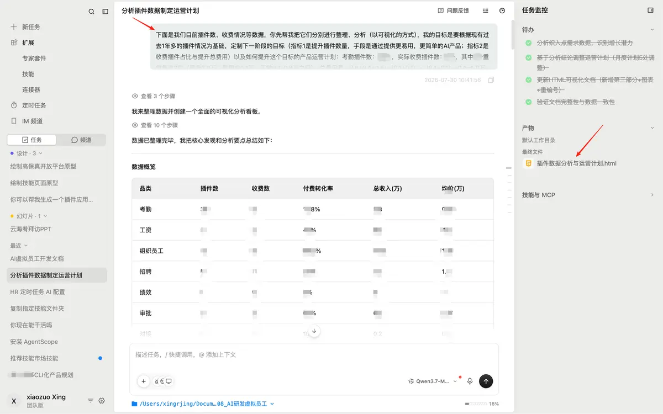The width and height of the screenshot is (663, 414).
Task: Toggle the 验证文档完整性与数据一致性 todo checkmark
Action: point(529,102)
